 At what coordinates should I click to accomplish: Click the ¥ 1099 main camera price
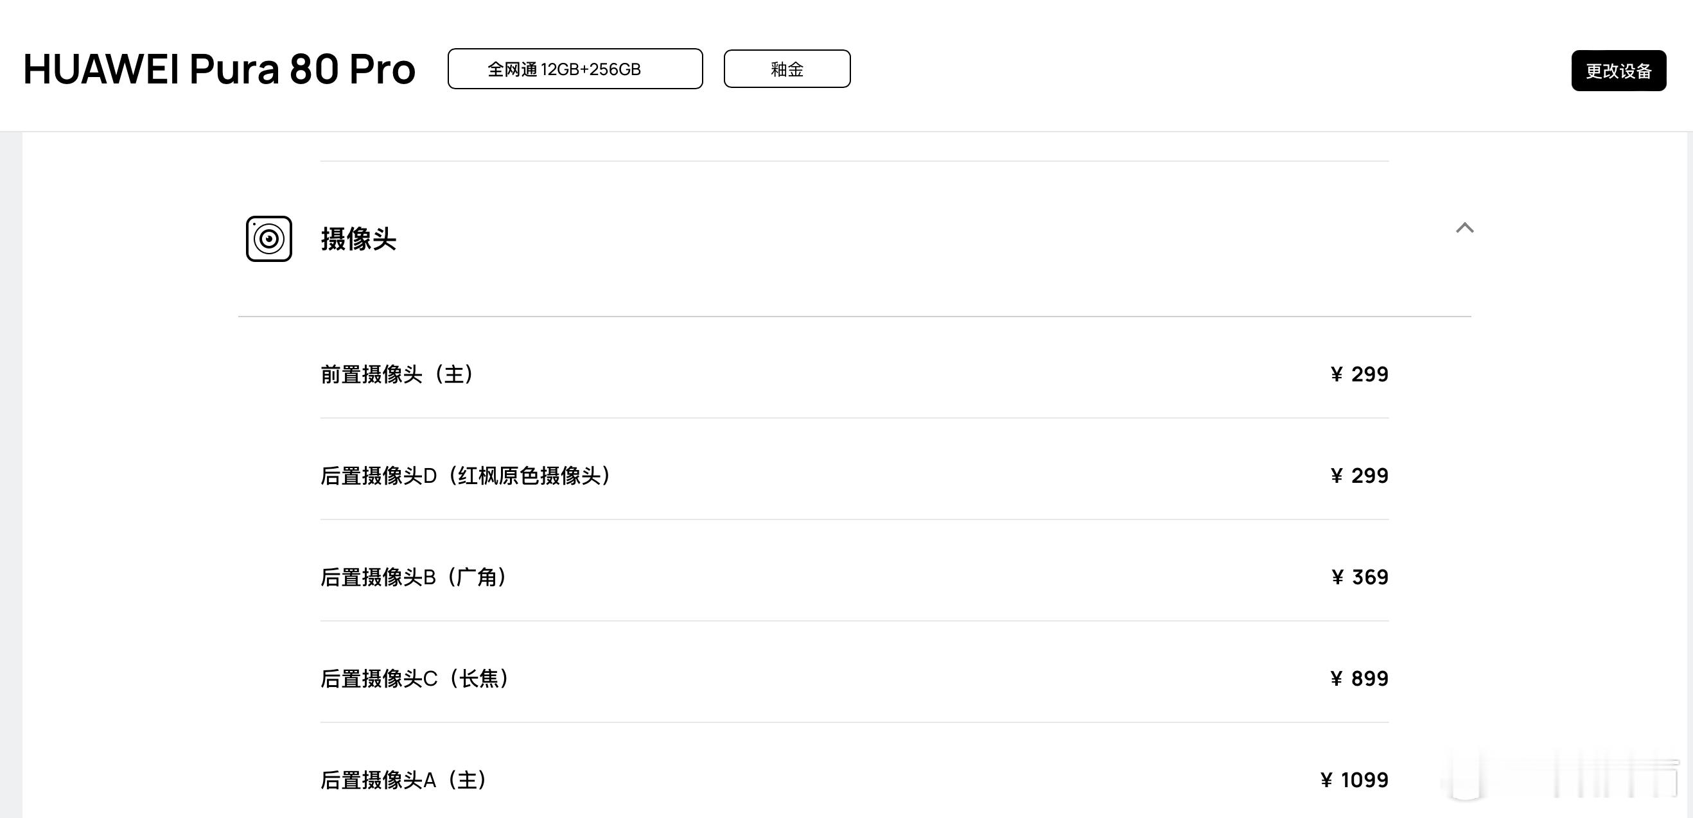tap(1354, 780)
